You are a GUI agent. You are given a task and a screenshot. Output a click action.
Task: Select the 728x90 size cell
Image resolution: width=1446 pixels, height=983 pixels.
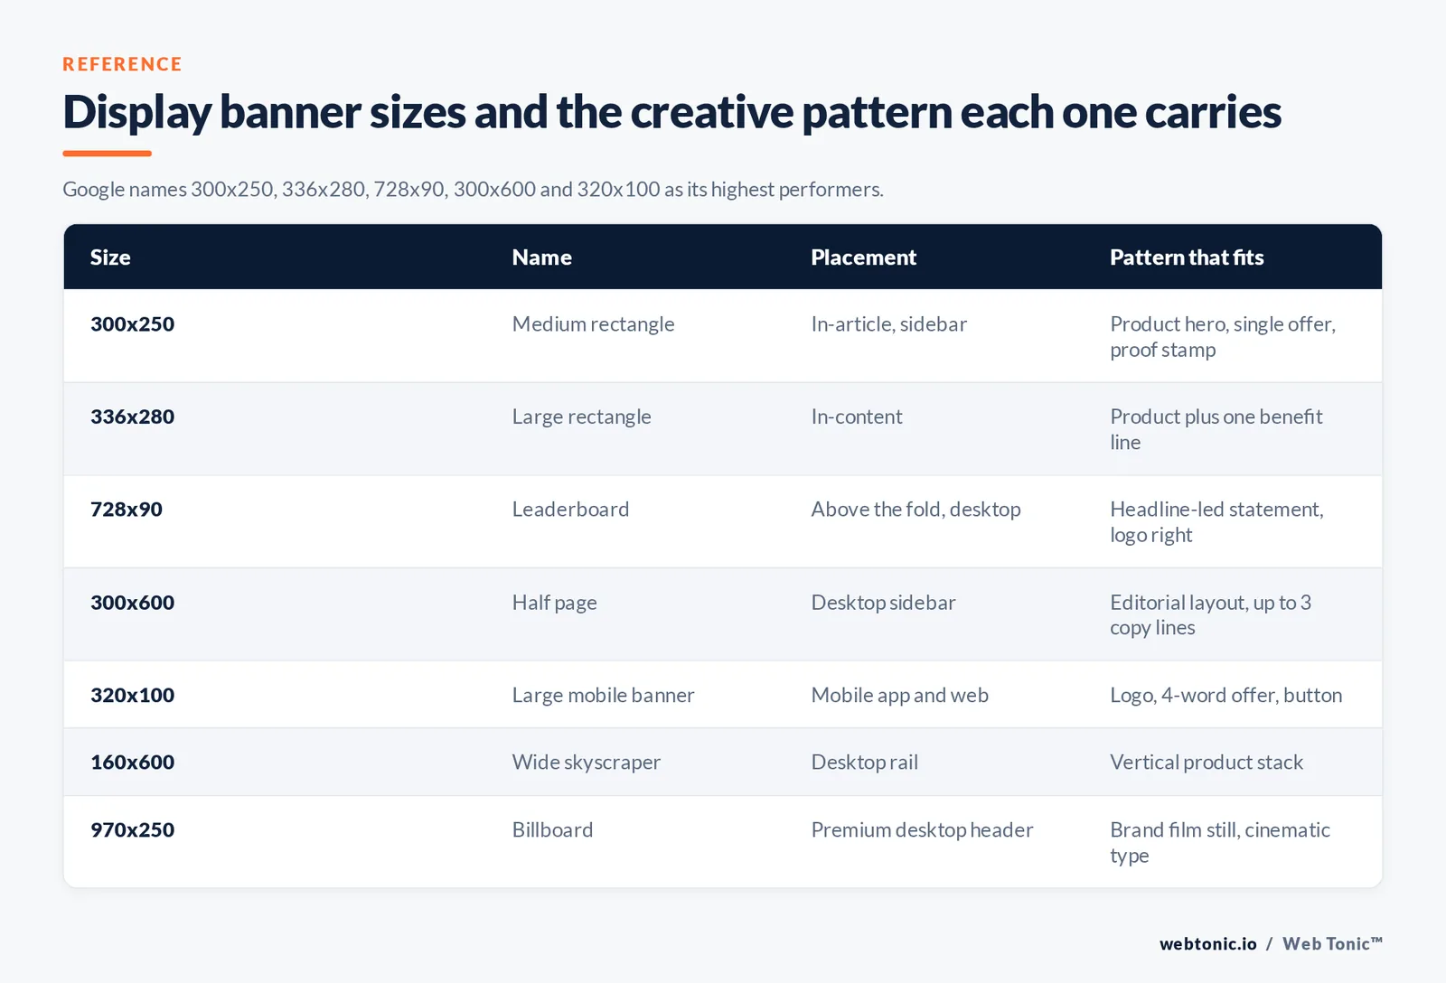(x=127, y=510)
